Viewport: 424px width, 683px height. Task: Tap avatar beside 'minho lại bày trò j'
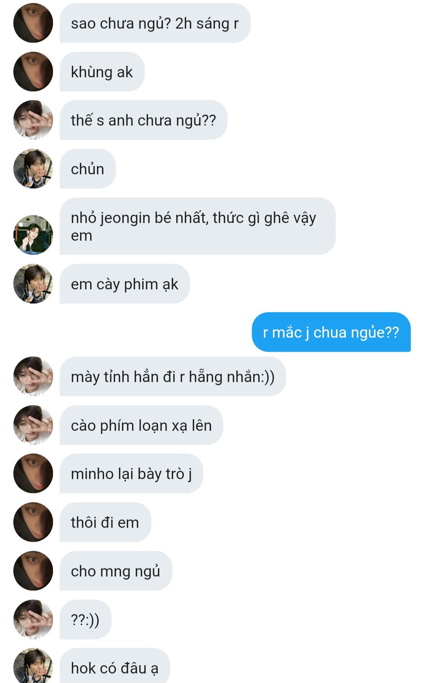(33, 473)
